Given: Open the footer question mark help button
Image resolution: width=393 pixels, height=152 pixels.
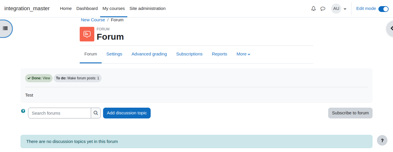Looking at the screenshot, I should click(382, 140).
